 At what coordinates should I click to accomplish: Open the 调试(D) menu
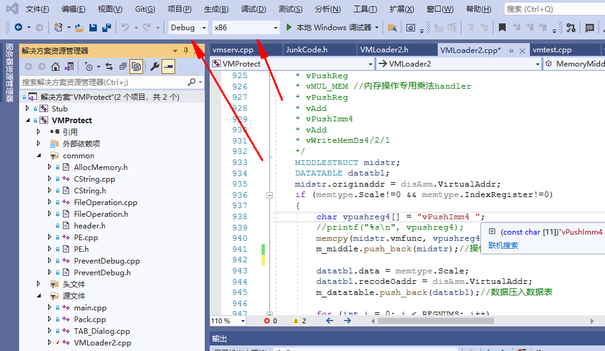(253, 9)
